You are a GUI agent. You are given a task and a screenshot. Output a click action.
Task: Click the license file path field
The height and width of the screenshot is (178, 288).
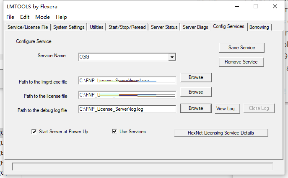click(127, 95)
